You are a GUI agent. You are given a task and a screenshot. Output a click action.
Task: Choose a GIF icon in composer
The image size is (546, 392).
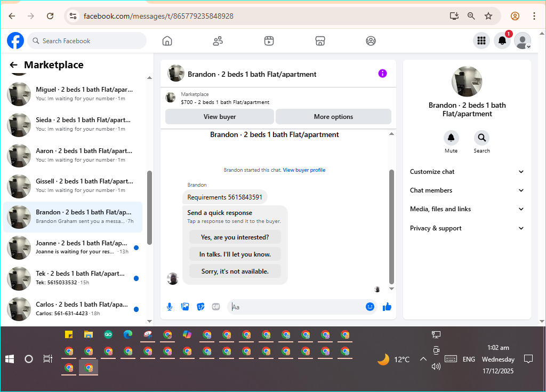(x=216, y=307)
